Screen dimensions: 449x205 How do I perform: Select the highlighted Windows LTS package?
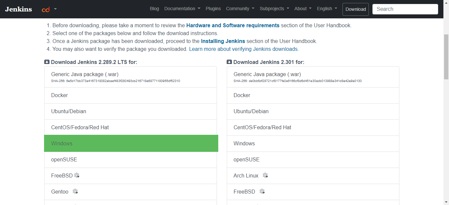coord(131,143)
